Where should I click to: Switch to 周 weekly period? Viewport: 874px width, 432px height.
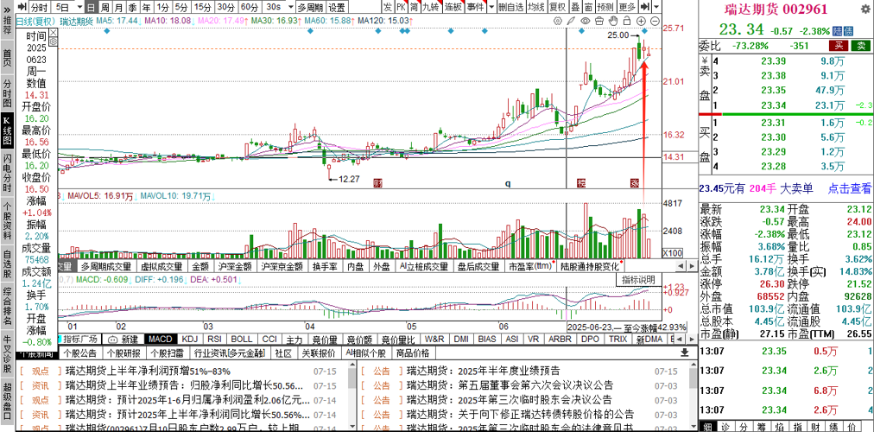coord(104,7)
